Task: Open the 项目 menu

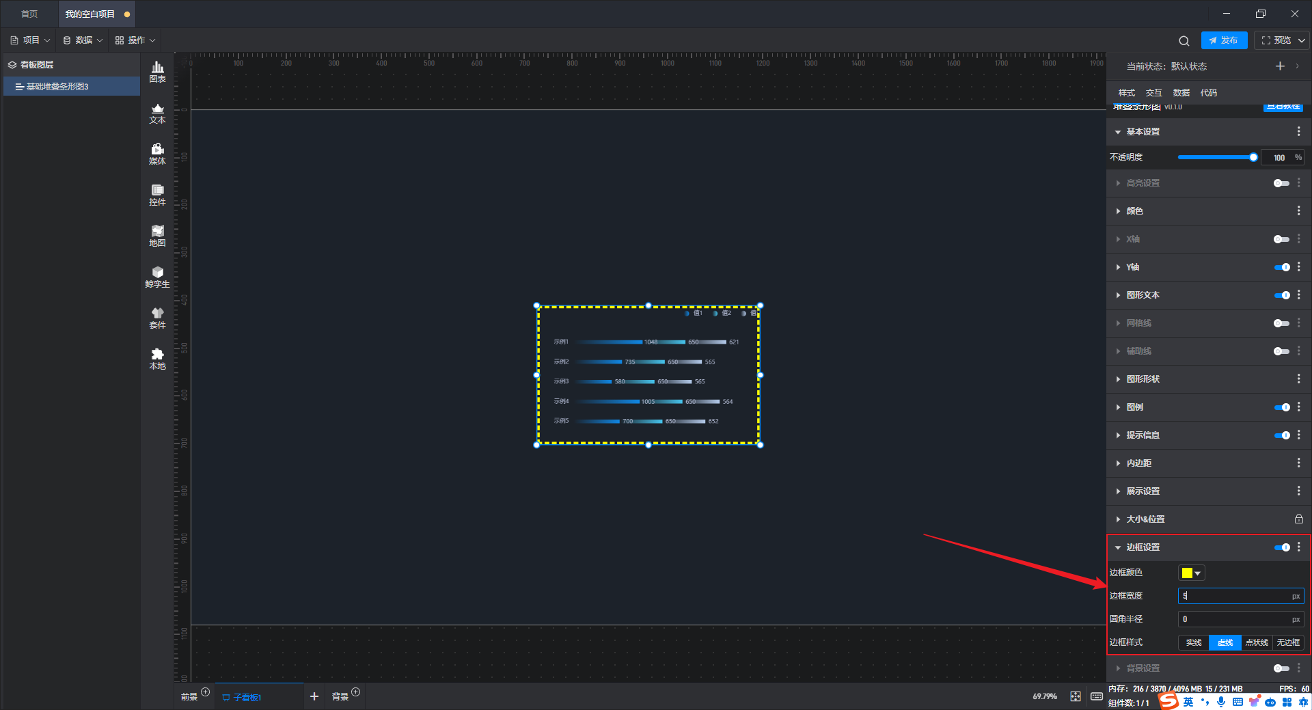Action: pyautogui.click(x=30, y=40)
